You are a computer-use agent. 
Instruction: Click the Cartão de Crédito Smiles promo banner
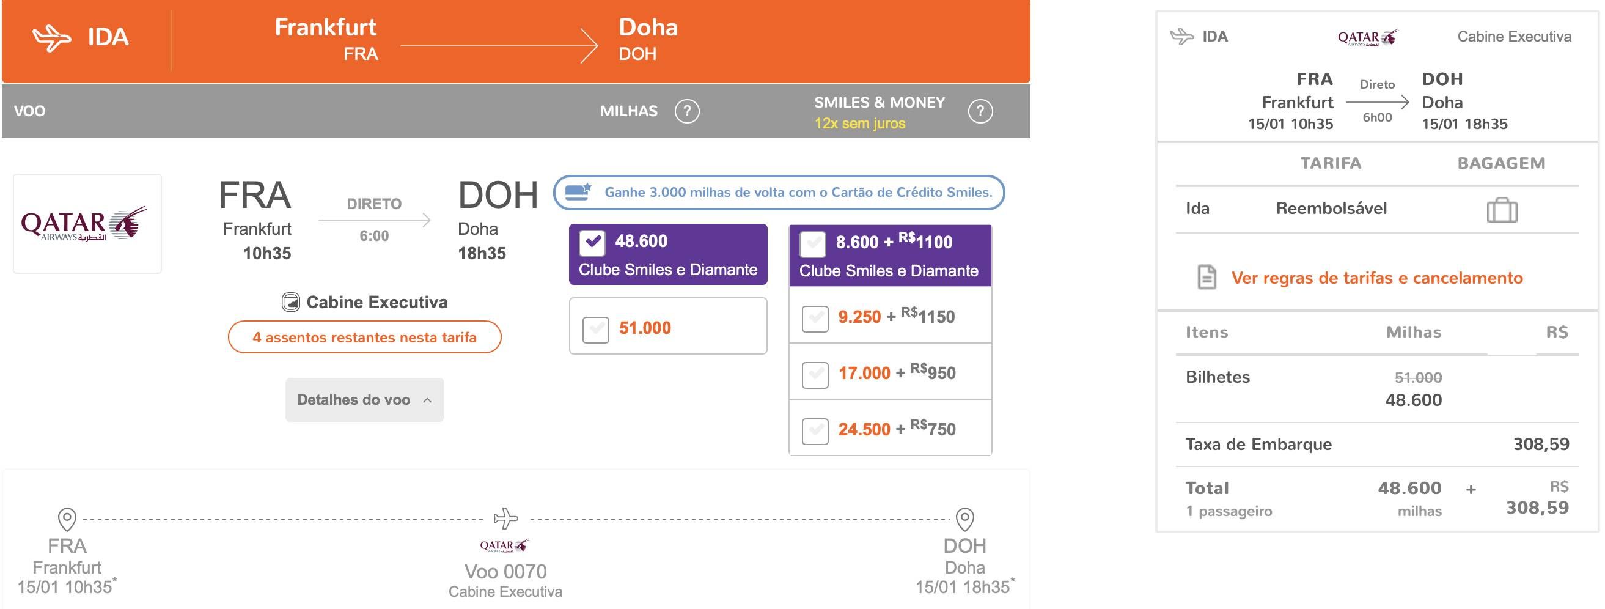coord(779,192)
